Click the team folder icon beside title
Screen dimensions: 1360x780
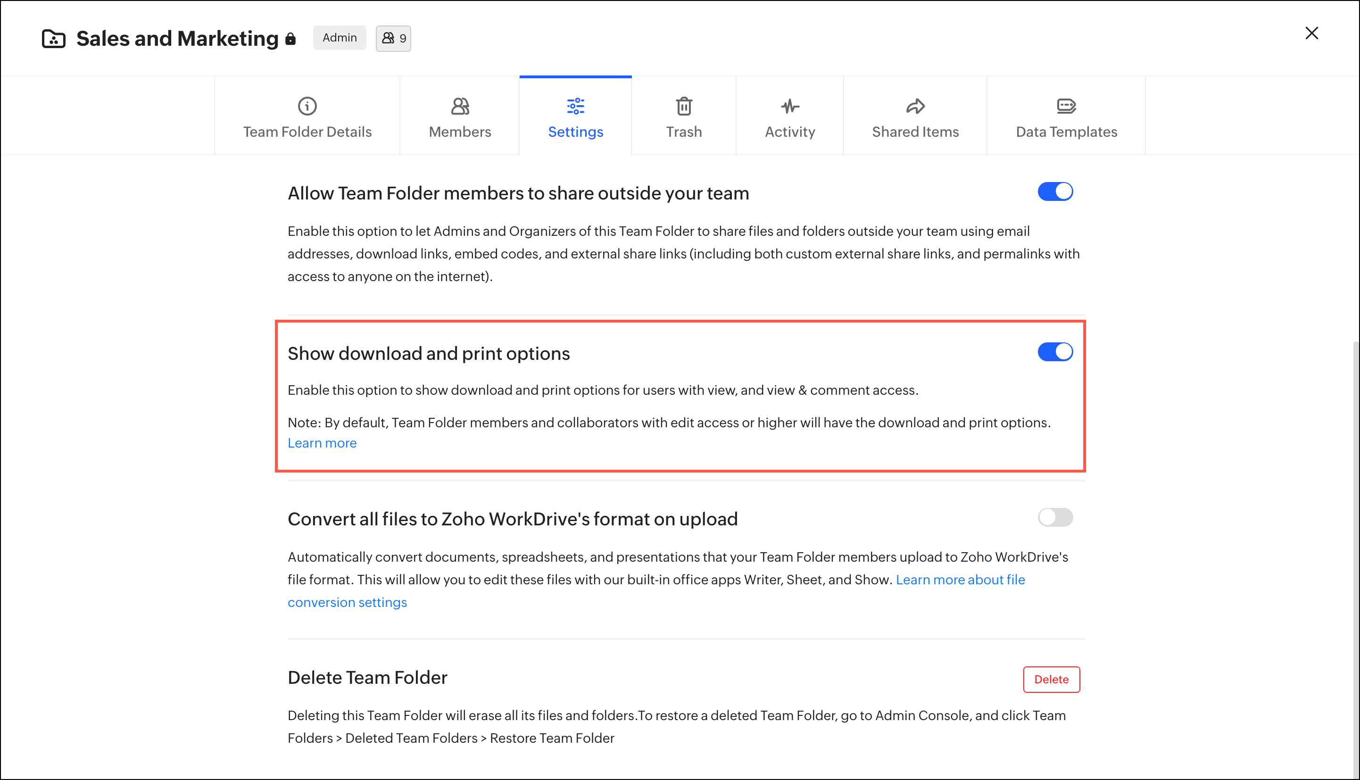54,39
